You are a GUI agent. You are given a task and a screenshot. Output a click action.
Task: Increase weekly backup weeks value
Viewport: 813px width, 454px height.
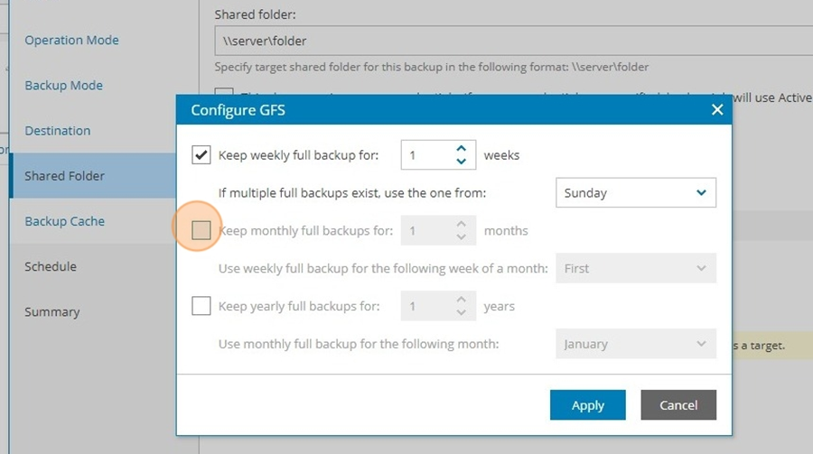tap(461, 149)
